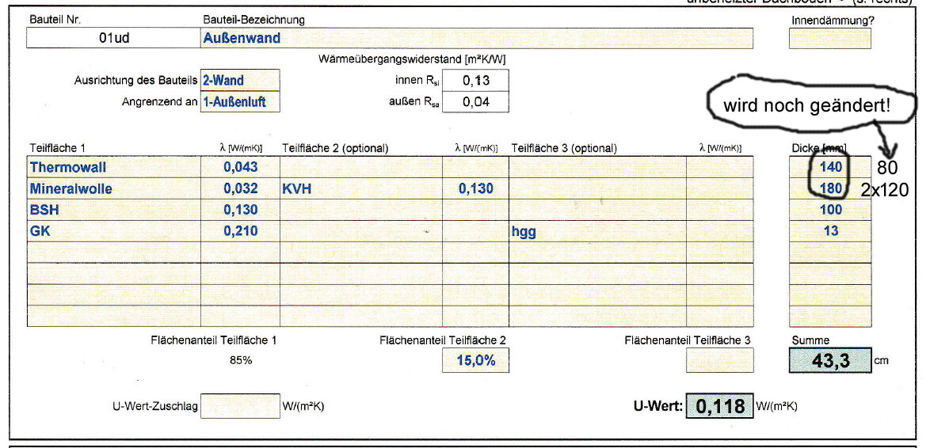The image size is (930, 448).
Task: Open the Angrenzend an 1-Außenluft selector
Action: coord(239,101)
